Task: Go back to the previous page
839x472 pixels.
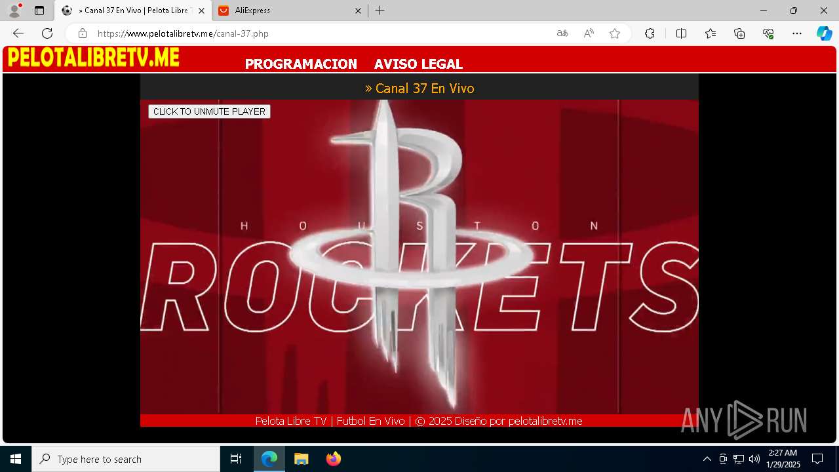Action: [x=18, y=33]
